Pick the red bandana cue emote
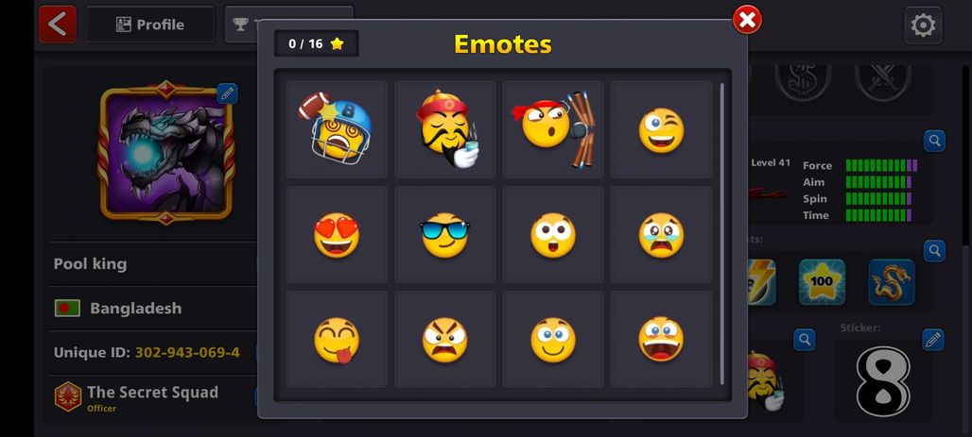This screenshot has width=972, height=437. [x=553, y=129]
